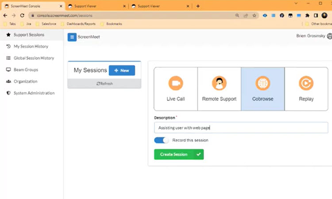Click the site lock icon in address bar

coord(33,15)
